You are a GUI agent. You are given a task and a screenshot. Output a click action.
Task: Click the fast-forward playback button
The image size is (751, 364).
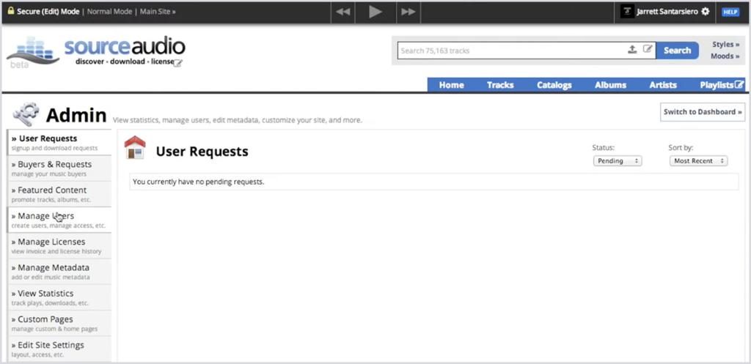pos(408,12)
